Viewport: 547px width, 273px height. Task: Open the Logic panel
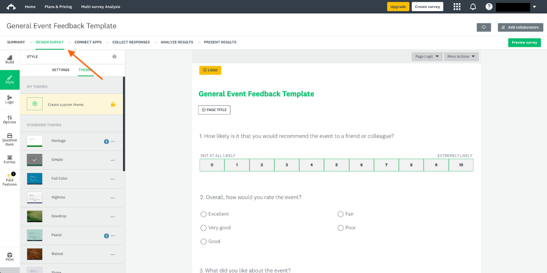click(10, 100)
